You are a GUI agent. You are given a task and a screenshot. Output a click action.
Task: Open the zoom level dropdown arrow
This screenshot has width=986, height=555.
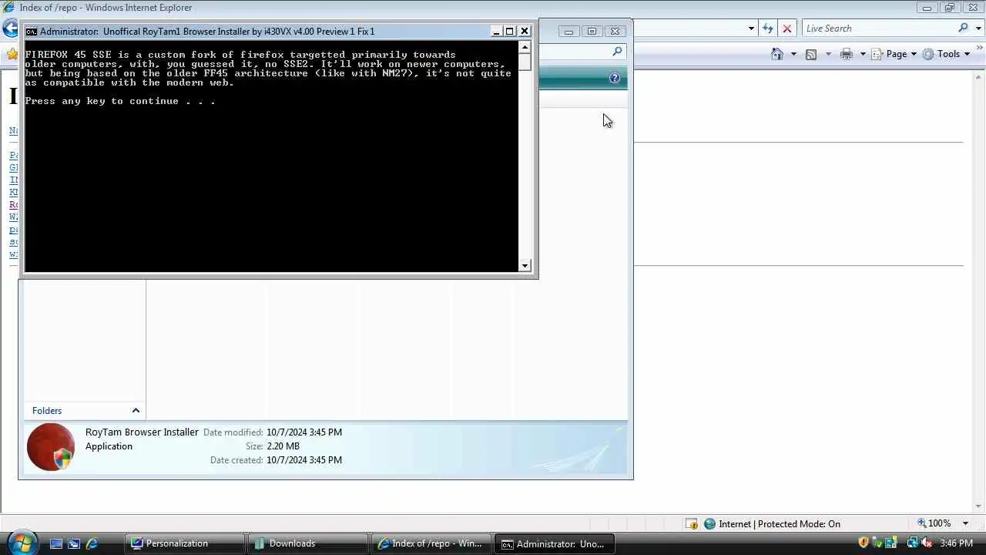(x=965, y=523)
